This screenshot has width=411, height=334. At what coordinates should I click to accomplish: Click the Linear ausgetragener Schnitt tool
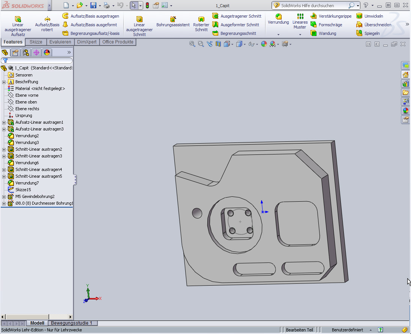pyautogui.click(x=139, y=26)
